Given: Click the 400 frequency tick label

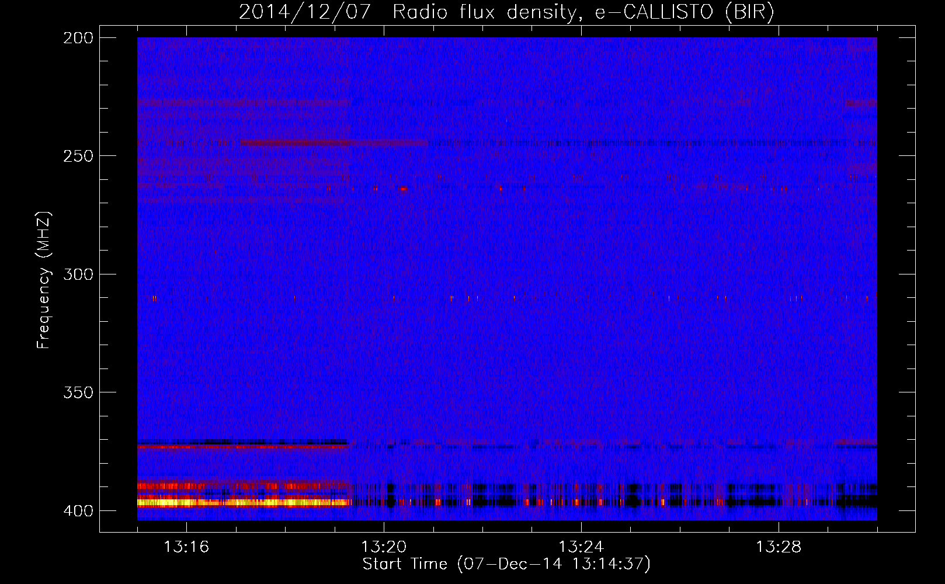Looking at the screenshot, I should (78, 510).
